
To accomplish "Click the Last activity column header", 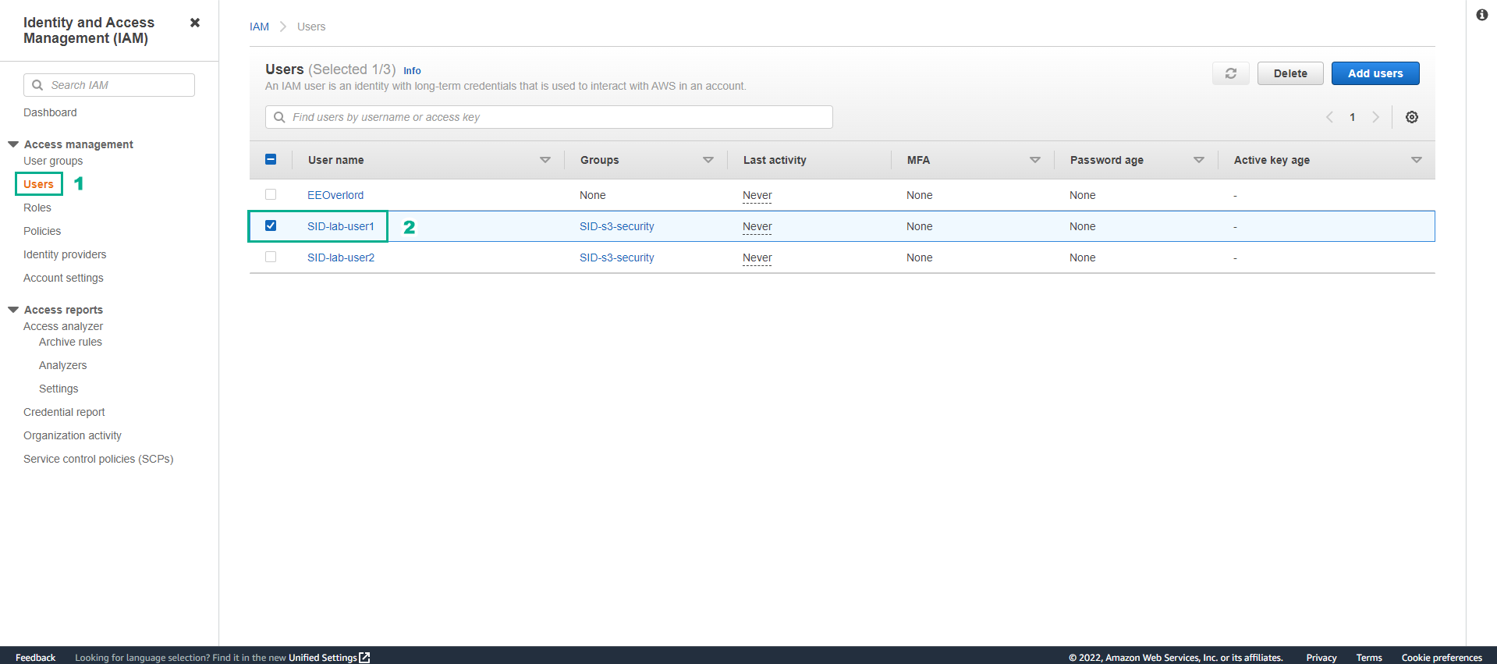I will [x=775, y=160].
